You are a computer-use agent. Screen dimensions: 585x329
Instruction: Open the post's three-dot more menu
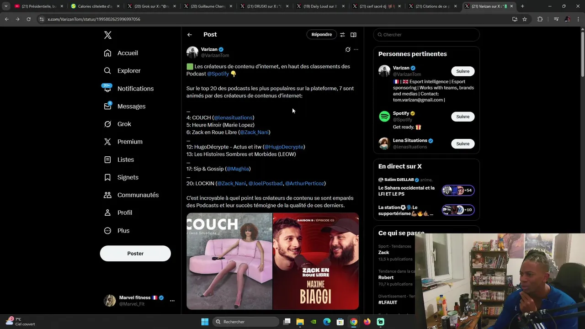(356, 49)
